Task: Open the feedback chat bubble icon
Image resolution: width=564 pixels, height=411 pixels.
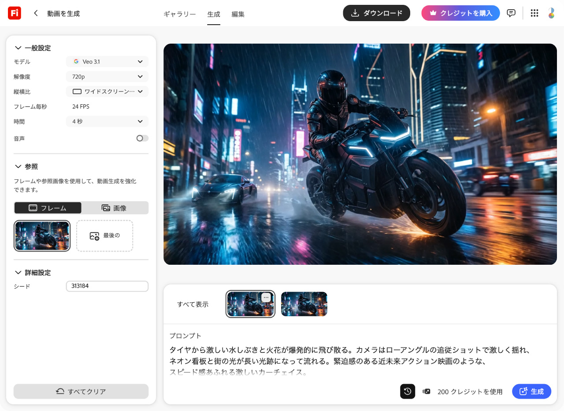Action: [511, 13]
